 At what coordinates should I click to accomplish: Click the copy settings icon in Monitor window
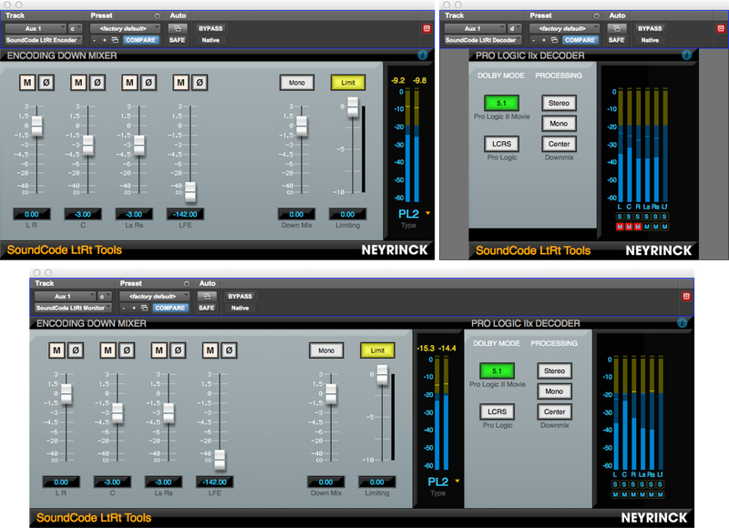pyautogui.click(x=145, y=308)
